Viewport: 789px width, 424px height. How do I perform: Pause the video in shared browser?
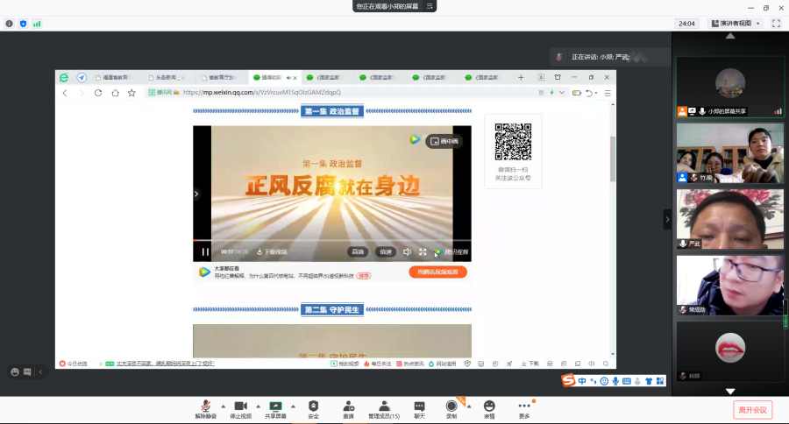(x=205, y=251)
